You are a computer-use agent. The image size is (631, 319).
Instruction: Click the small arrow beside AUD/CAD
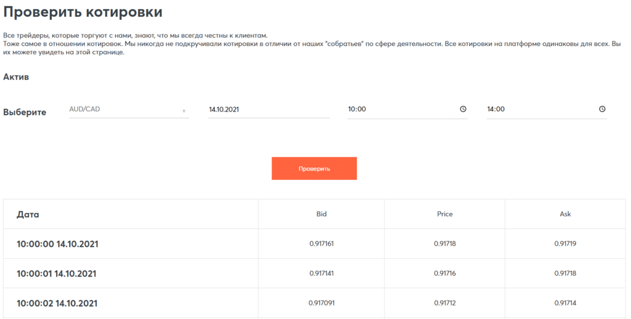click(x=184, y=111)
